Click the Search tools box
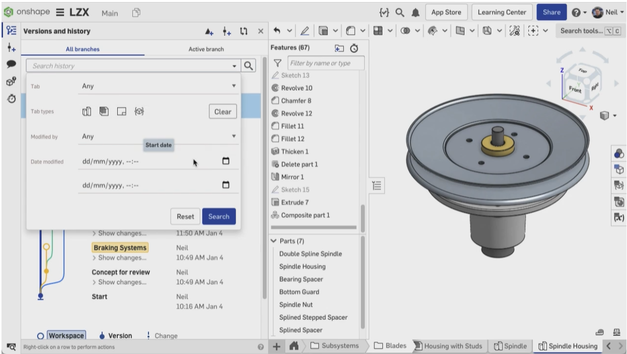627x354 pixels. 591,31
